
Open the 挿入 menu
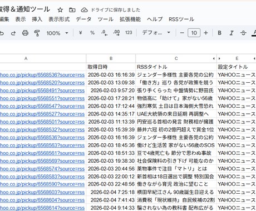(37, 19)
